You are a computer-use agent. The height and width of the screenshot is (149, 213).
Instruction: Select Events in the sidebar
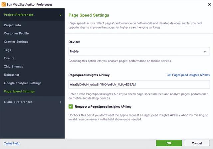[x=9, y=58]
